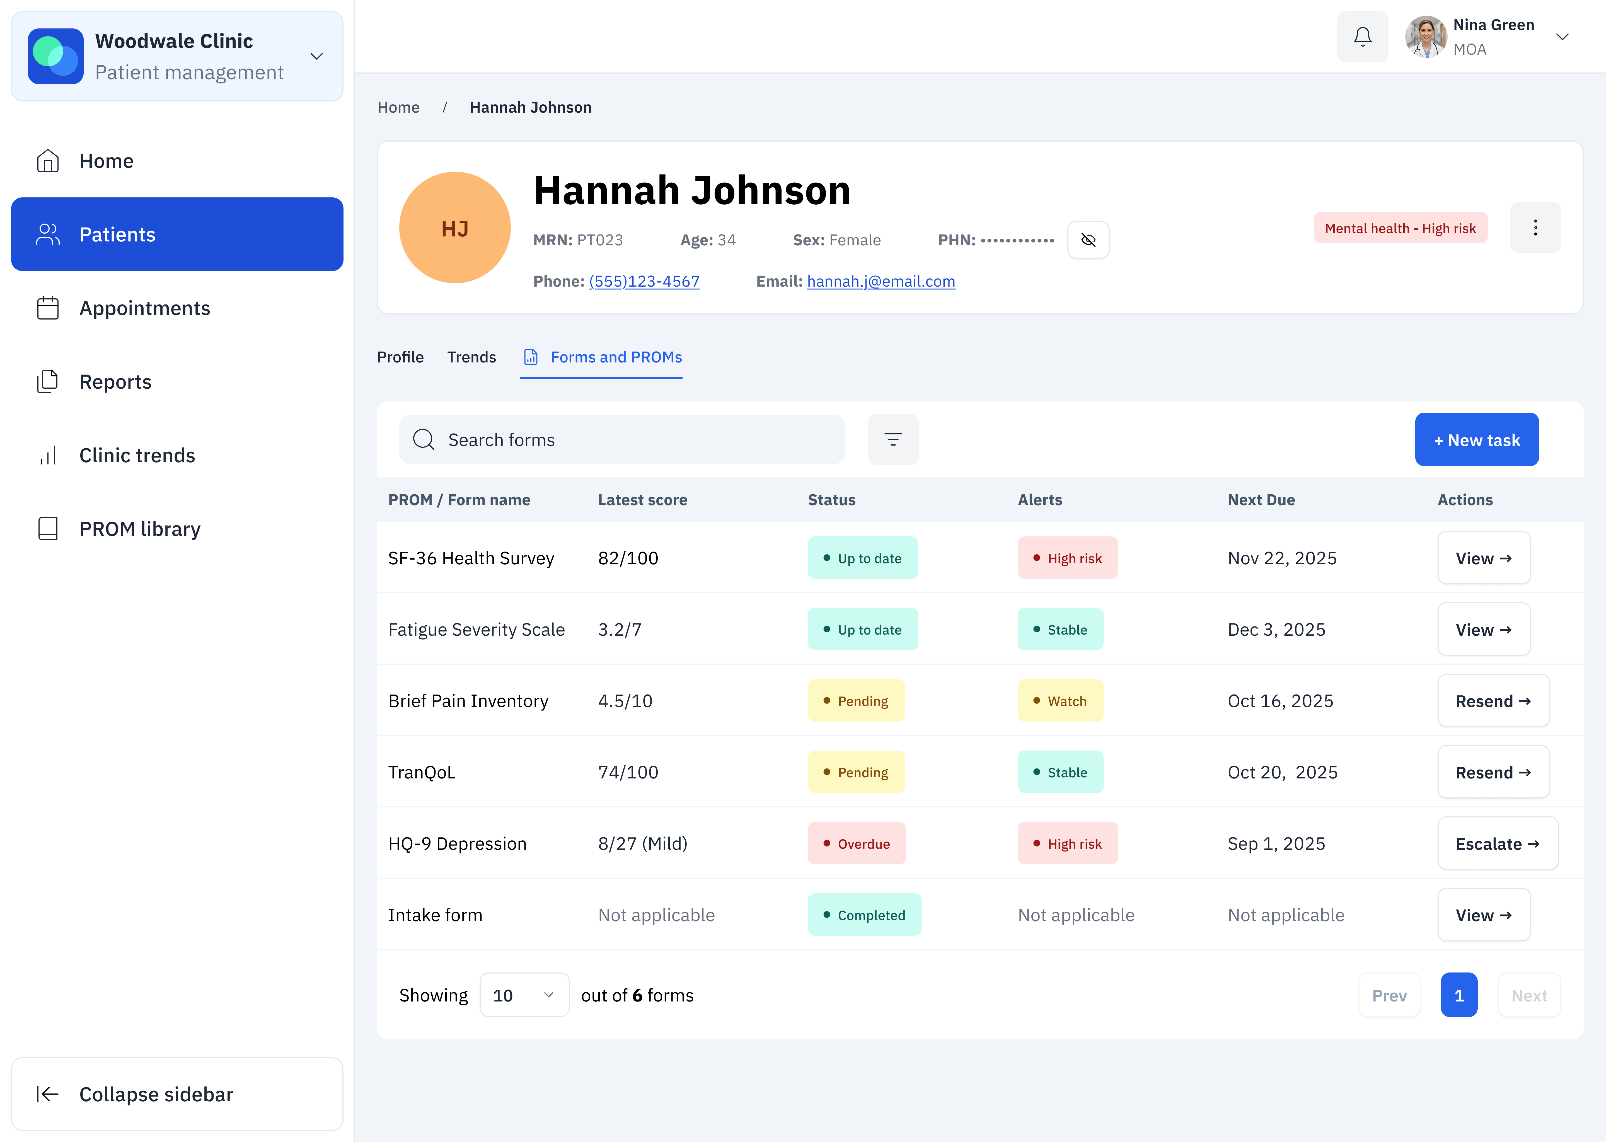1606x1142 pixels.
Task: Open Nina Green's profile dropdown
Action: click(1563, 37)
